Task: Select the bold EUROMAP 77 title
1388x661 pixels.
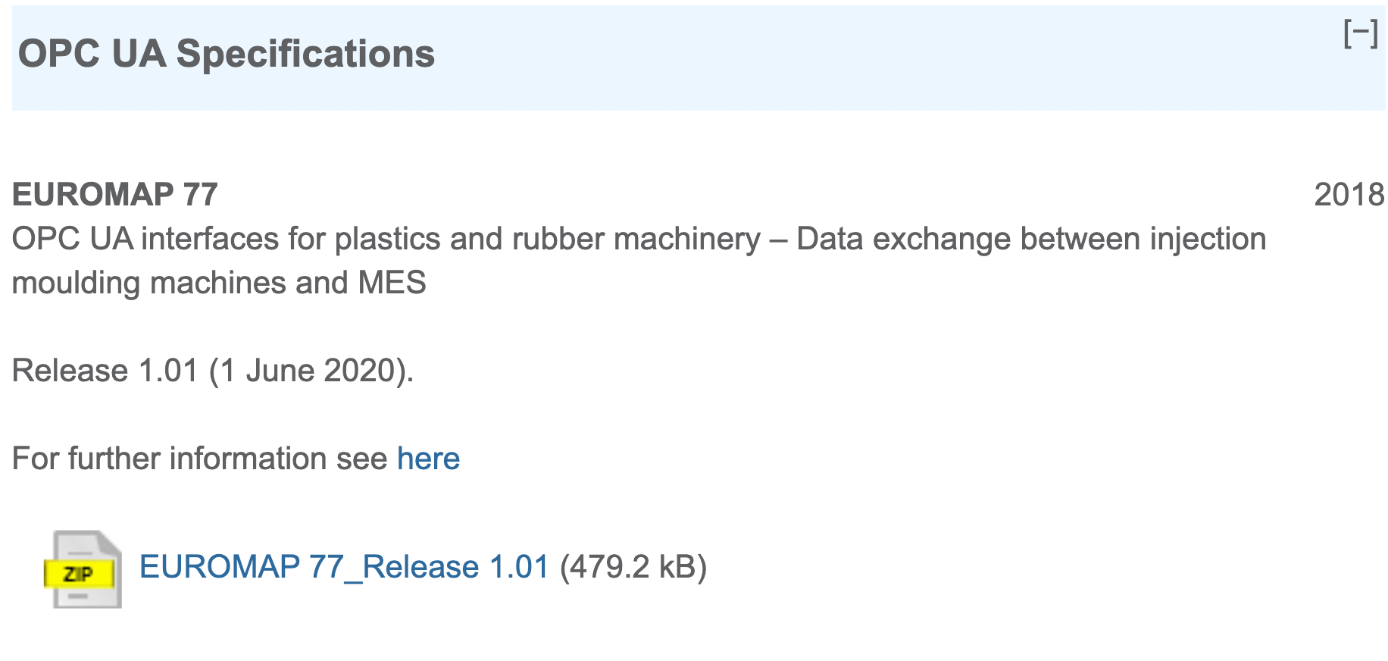Action: [x=115, y=195]
